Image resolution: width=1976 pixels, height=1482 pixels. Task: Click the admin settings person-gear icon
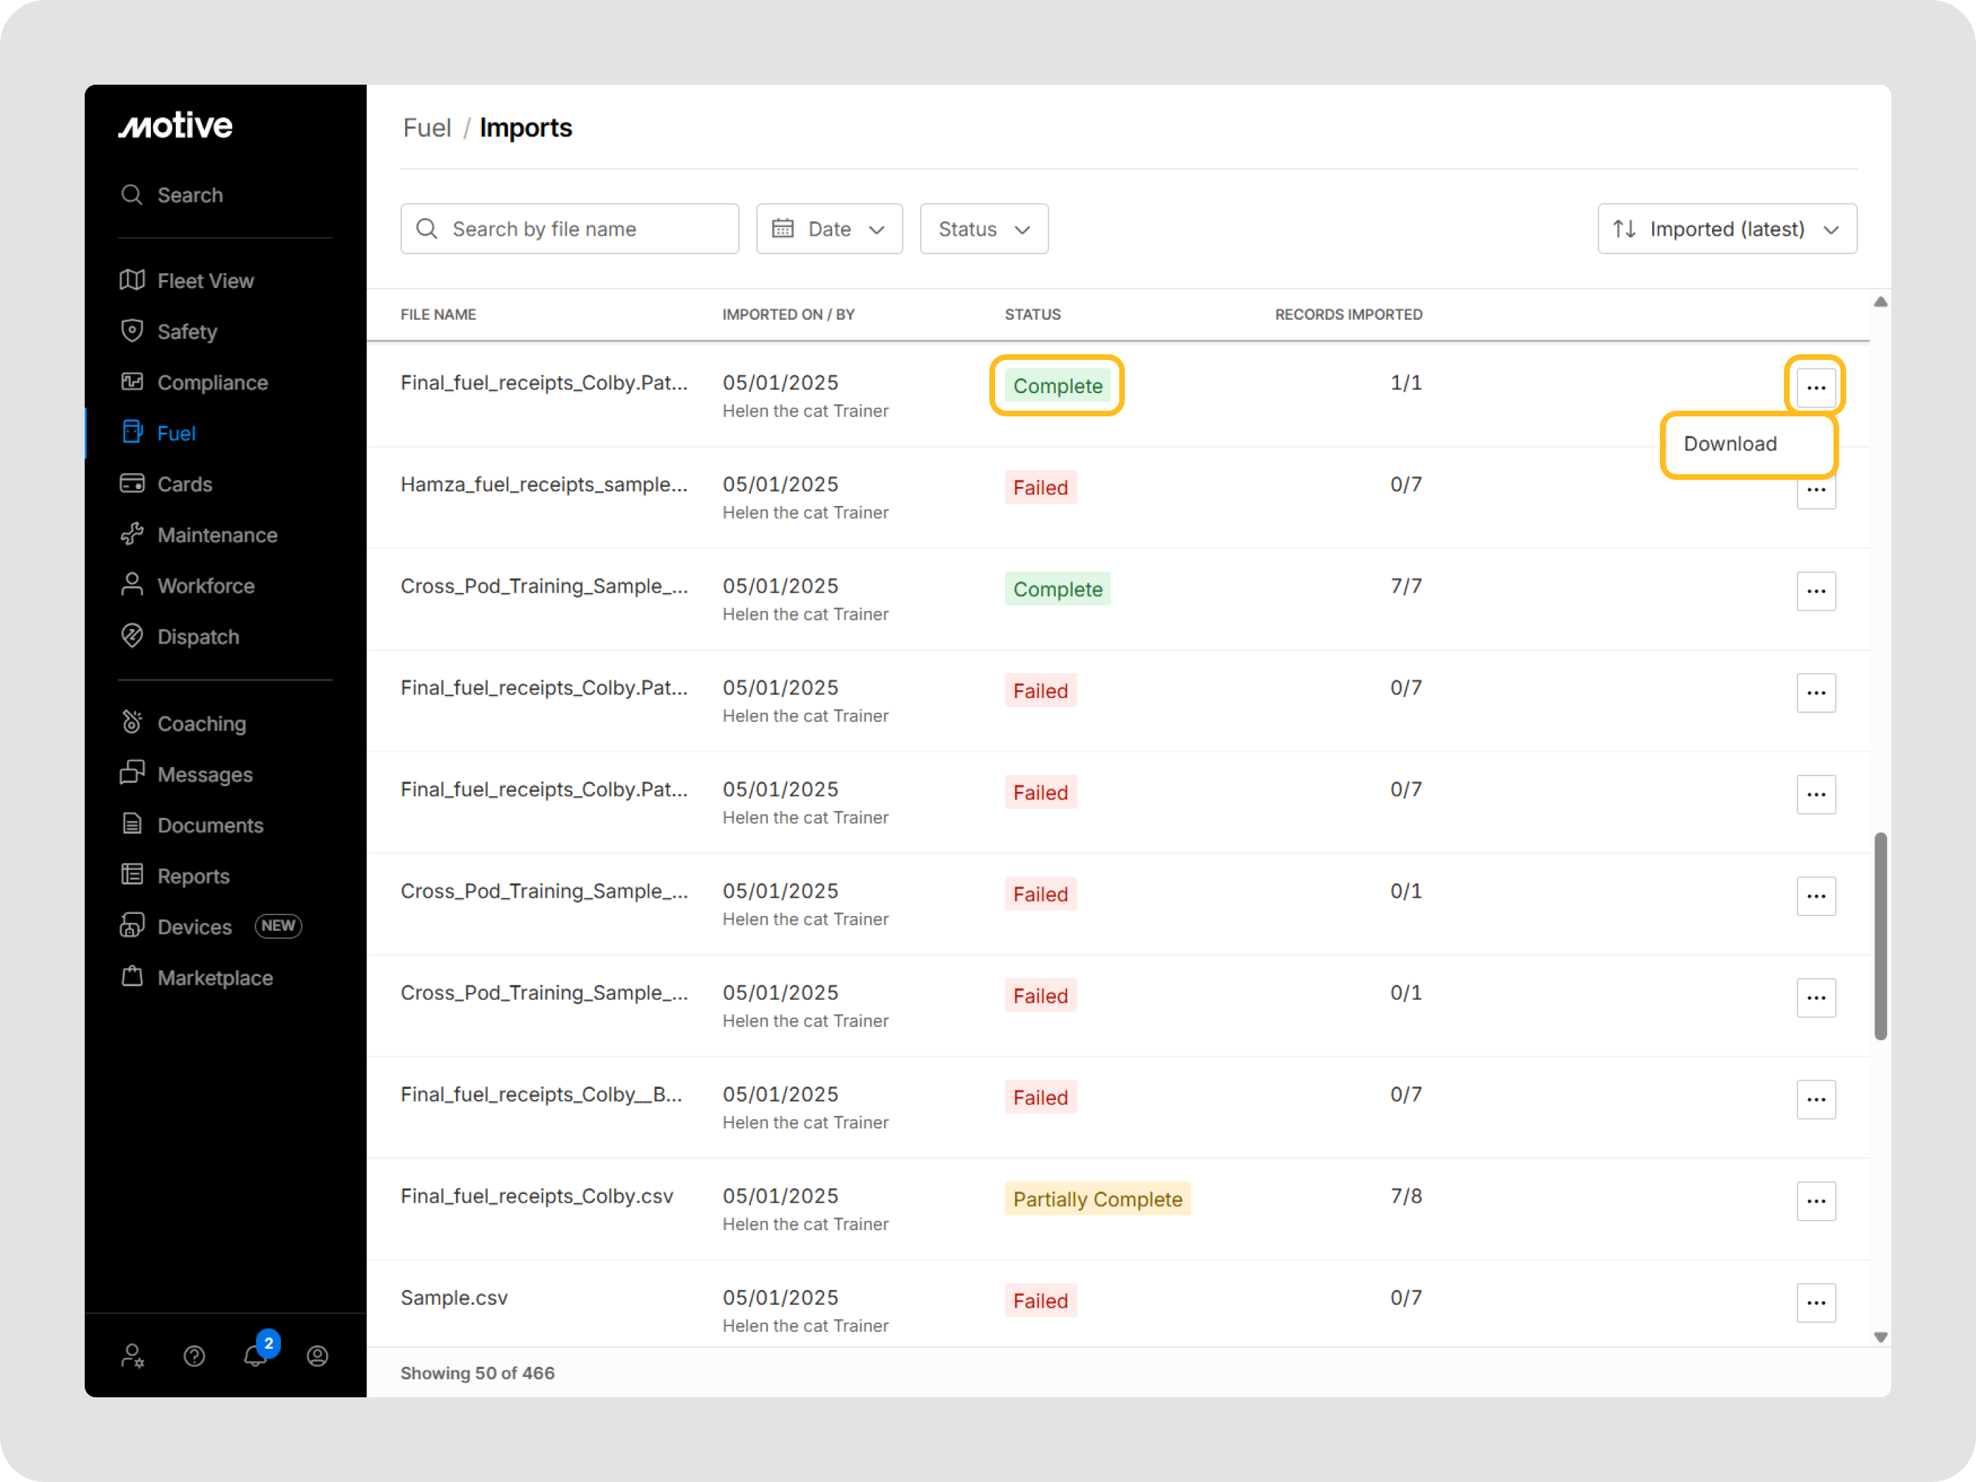[133, 1356]
